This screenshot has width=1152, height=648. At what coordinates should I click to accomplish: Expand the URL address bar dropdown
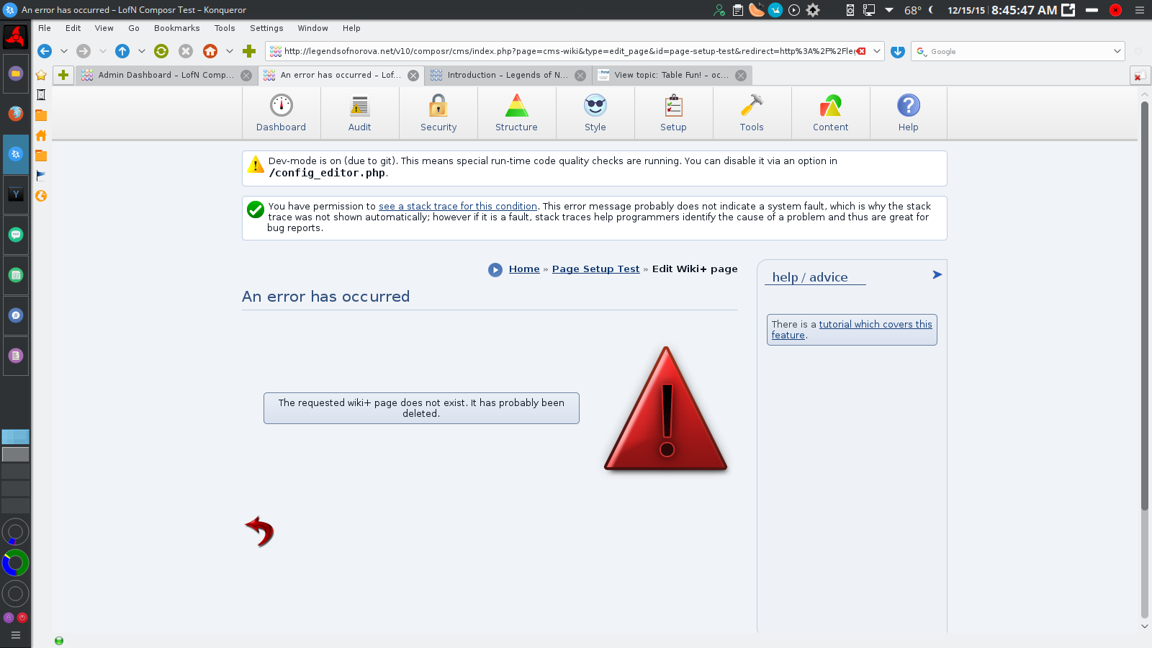(x=876, y=51)
